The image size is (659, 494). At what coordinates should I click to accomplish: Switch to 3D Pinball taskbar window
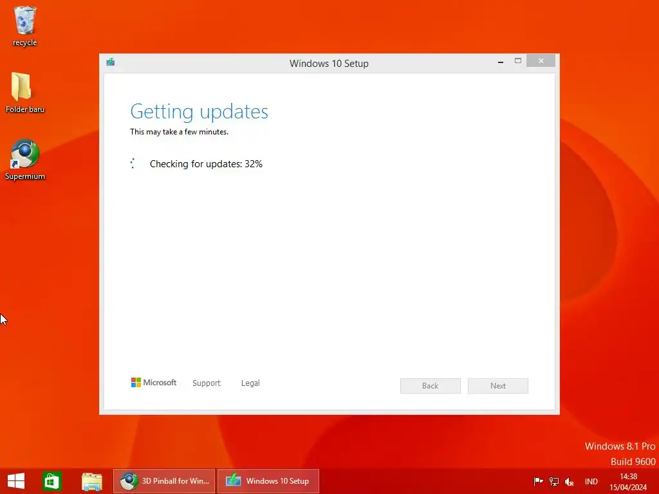(164, 481)
